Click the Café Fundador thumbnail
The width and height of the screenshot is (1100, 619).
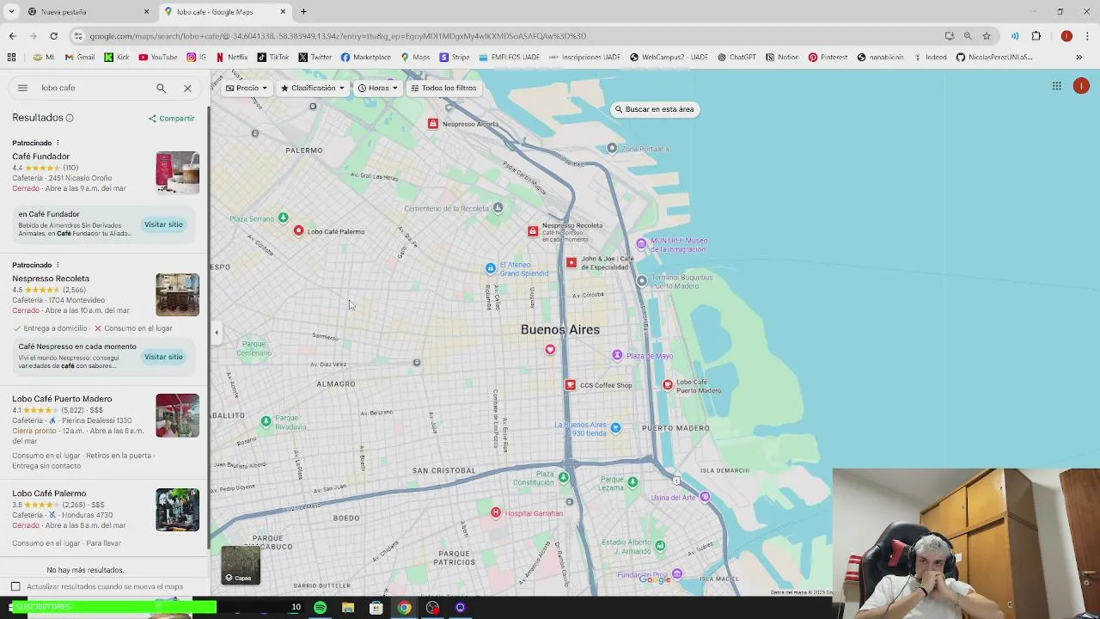[177, 173]
